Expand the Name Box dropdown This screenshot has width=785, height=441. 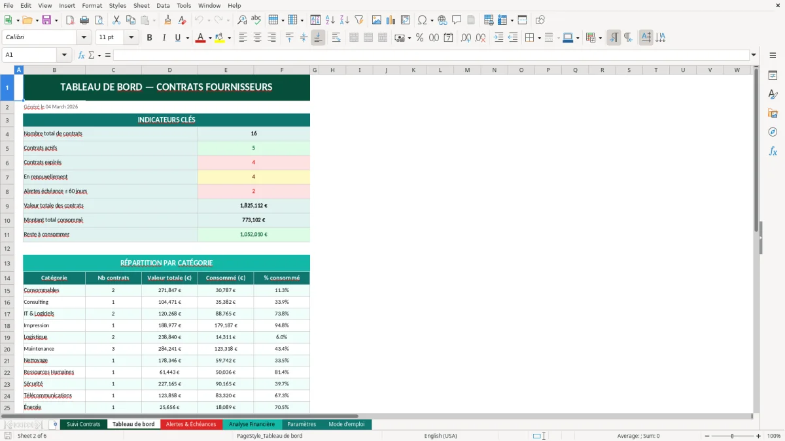click(64, 55)
